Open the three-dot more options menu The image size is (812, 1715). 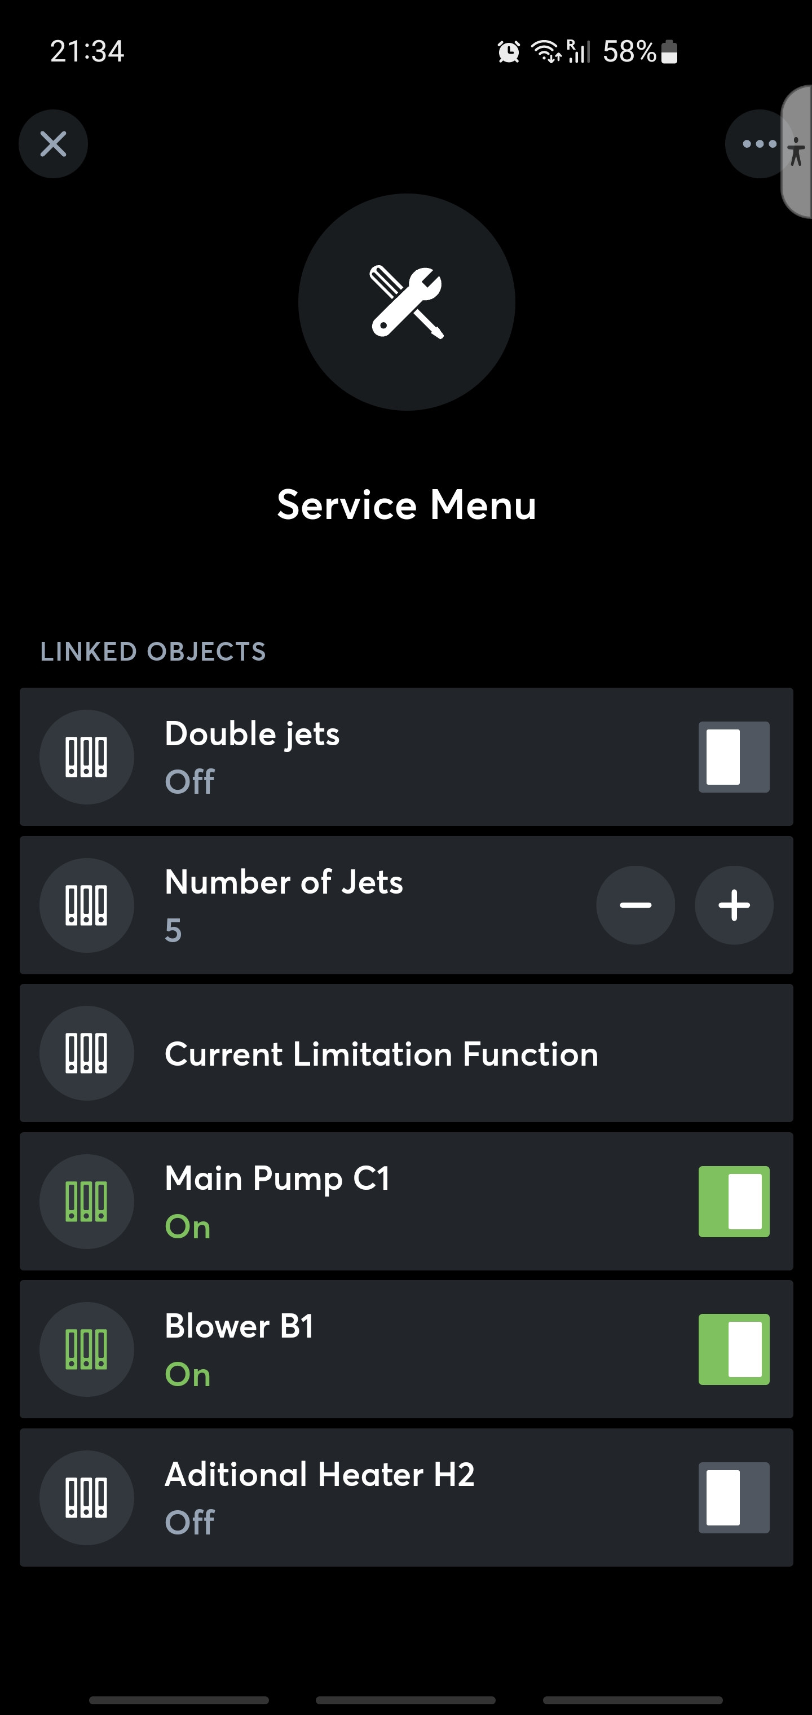tap(757, 144)
